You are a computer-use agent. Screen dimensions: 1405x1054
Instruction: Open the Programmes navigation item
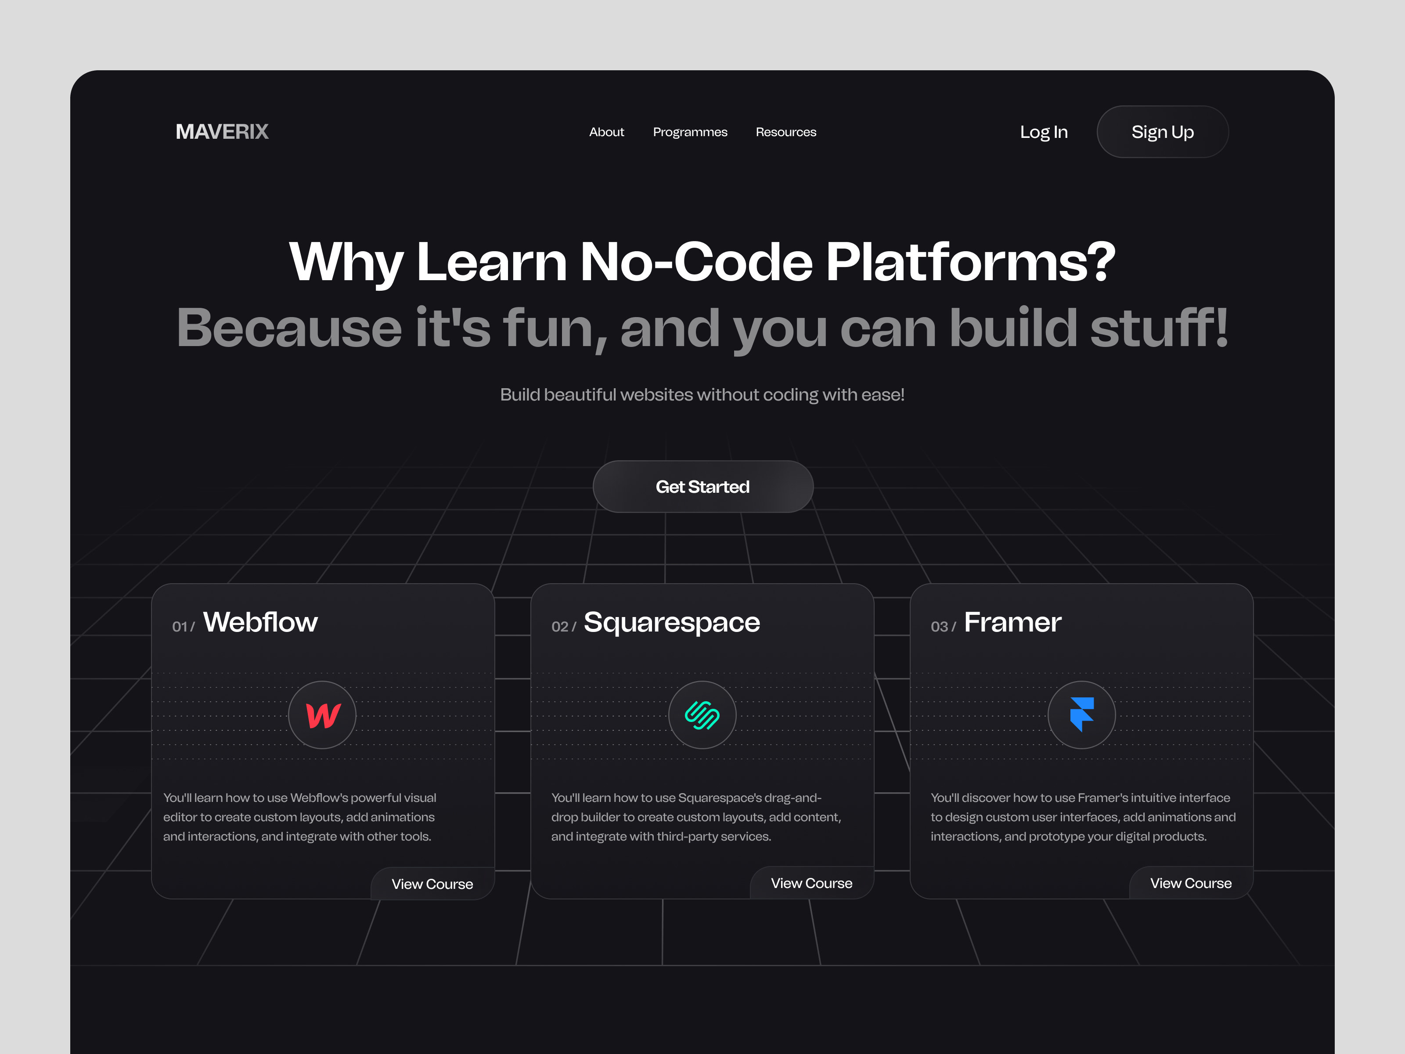[690, 131]
